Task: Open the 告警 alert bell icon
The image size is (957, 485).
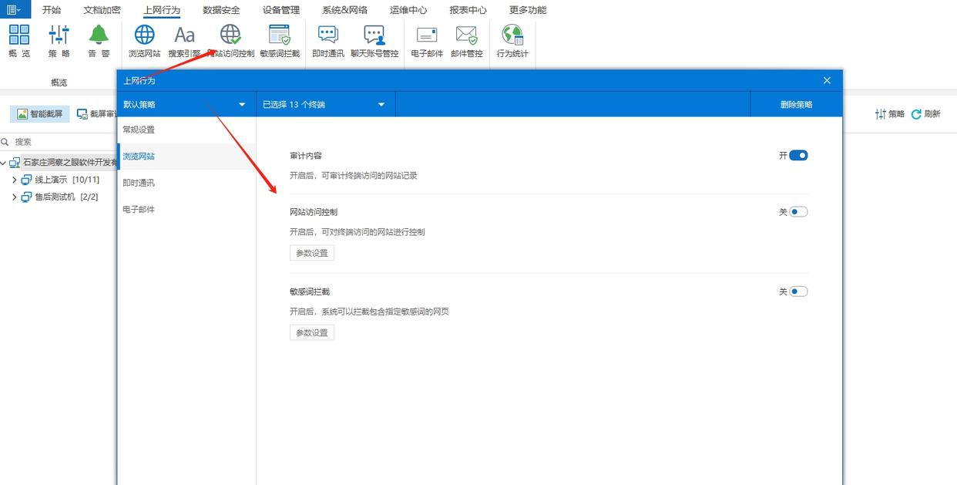Action: click(x=98, y=40)
